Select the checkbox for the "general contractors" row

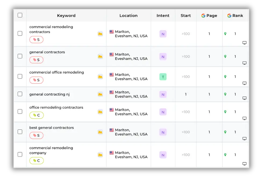pyautogui.click(x=20, y=57)
